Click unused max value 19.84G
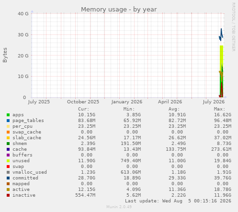 point(223,161)
